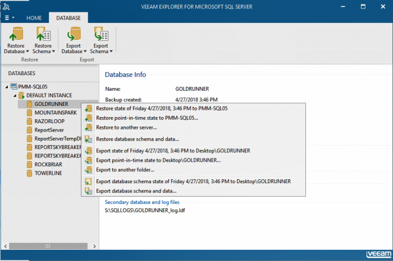Screen dimensions: 393x261
Task: Choose Export to another folder
Action: tap(193, 170)
